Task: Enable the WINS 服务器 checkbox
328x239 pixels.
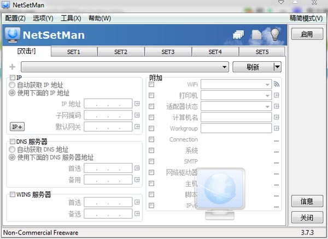Action: (x=13, y=195)
